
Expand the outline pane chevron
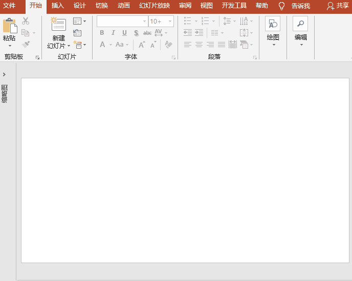click(x=4, y=74)
